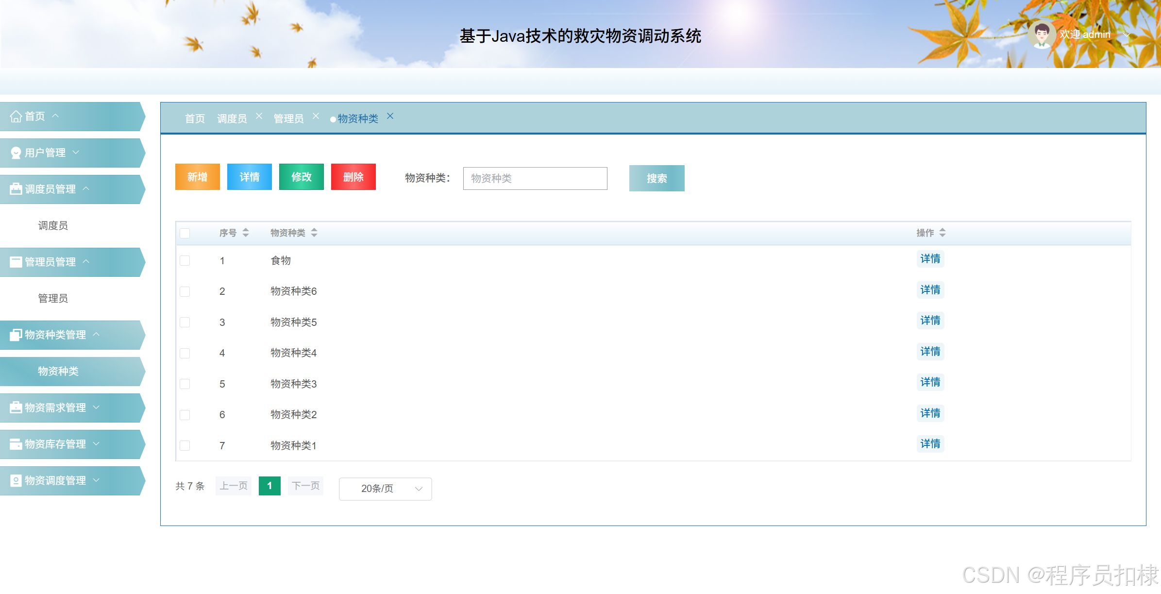Image resolution: width=1161 pixels, height=594 pixels.
Task: Check the row checkbox for 食物
Action: 185,261
